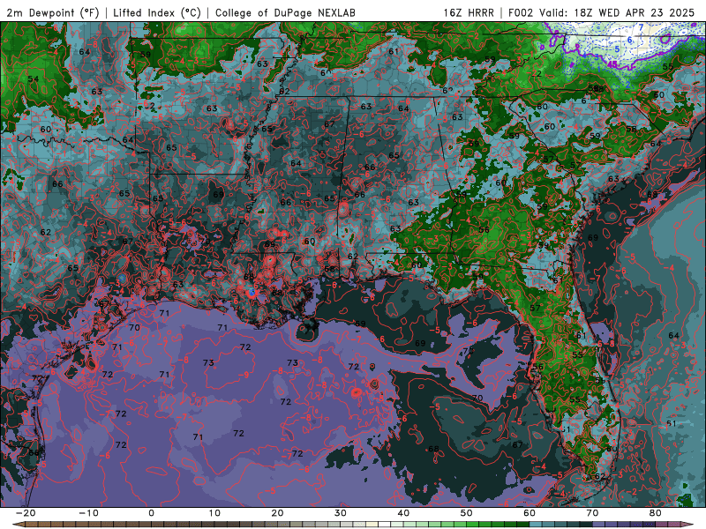Click the '30' tick on the color scale
This screenshot has height=529, width=706.
[x=341, y=513]
